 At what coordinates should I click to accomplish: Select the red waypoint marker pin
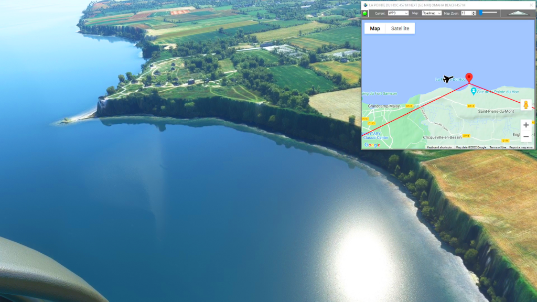click(469, 78)
